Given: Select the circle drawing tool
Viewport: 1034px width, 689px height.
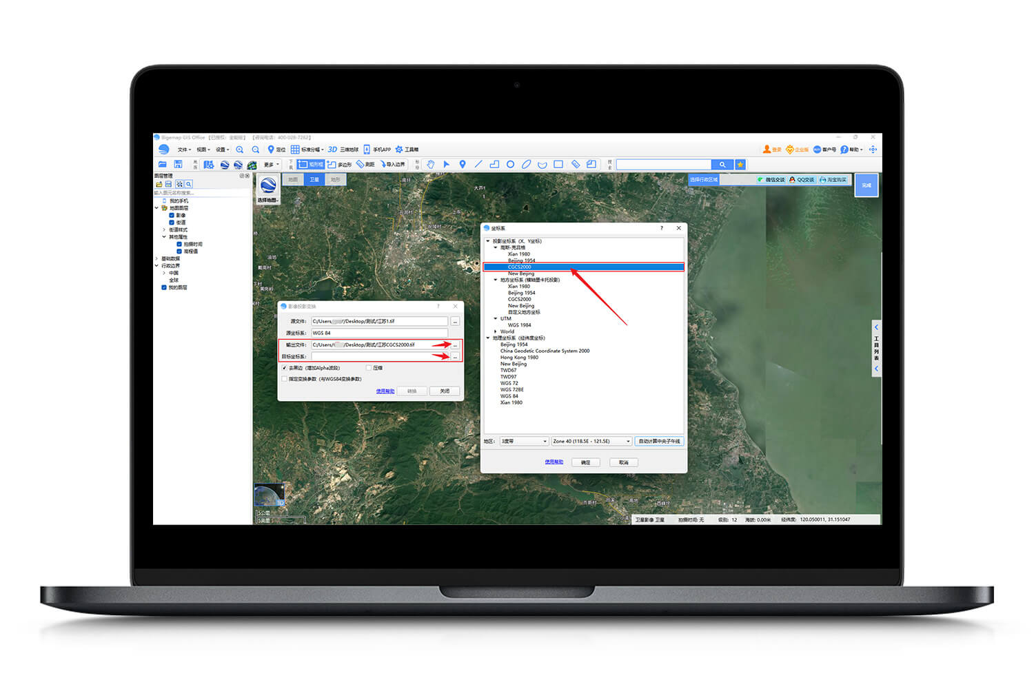Looking at the screenshot, I should (x=510, y=165).
